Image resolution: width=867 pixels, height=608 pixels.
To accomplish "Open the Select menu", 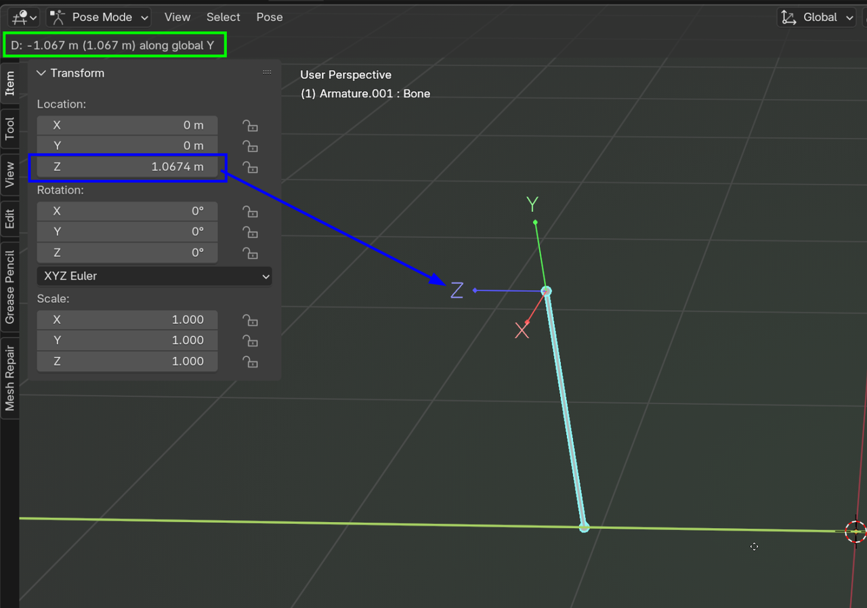I will pos(224,17).
